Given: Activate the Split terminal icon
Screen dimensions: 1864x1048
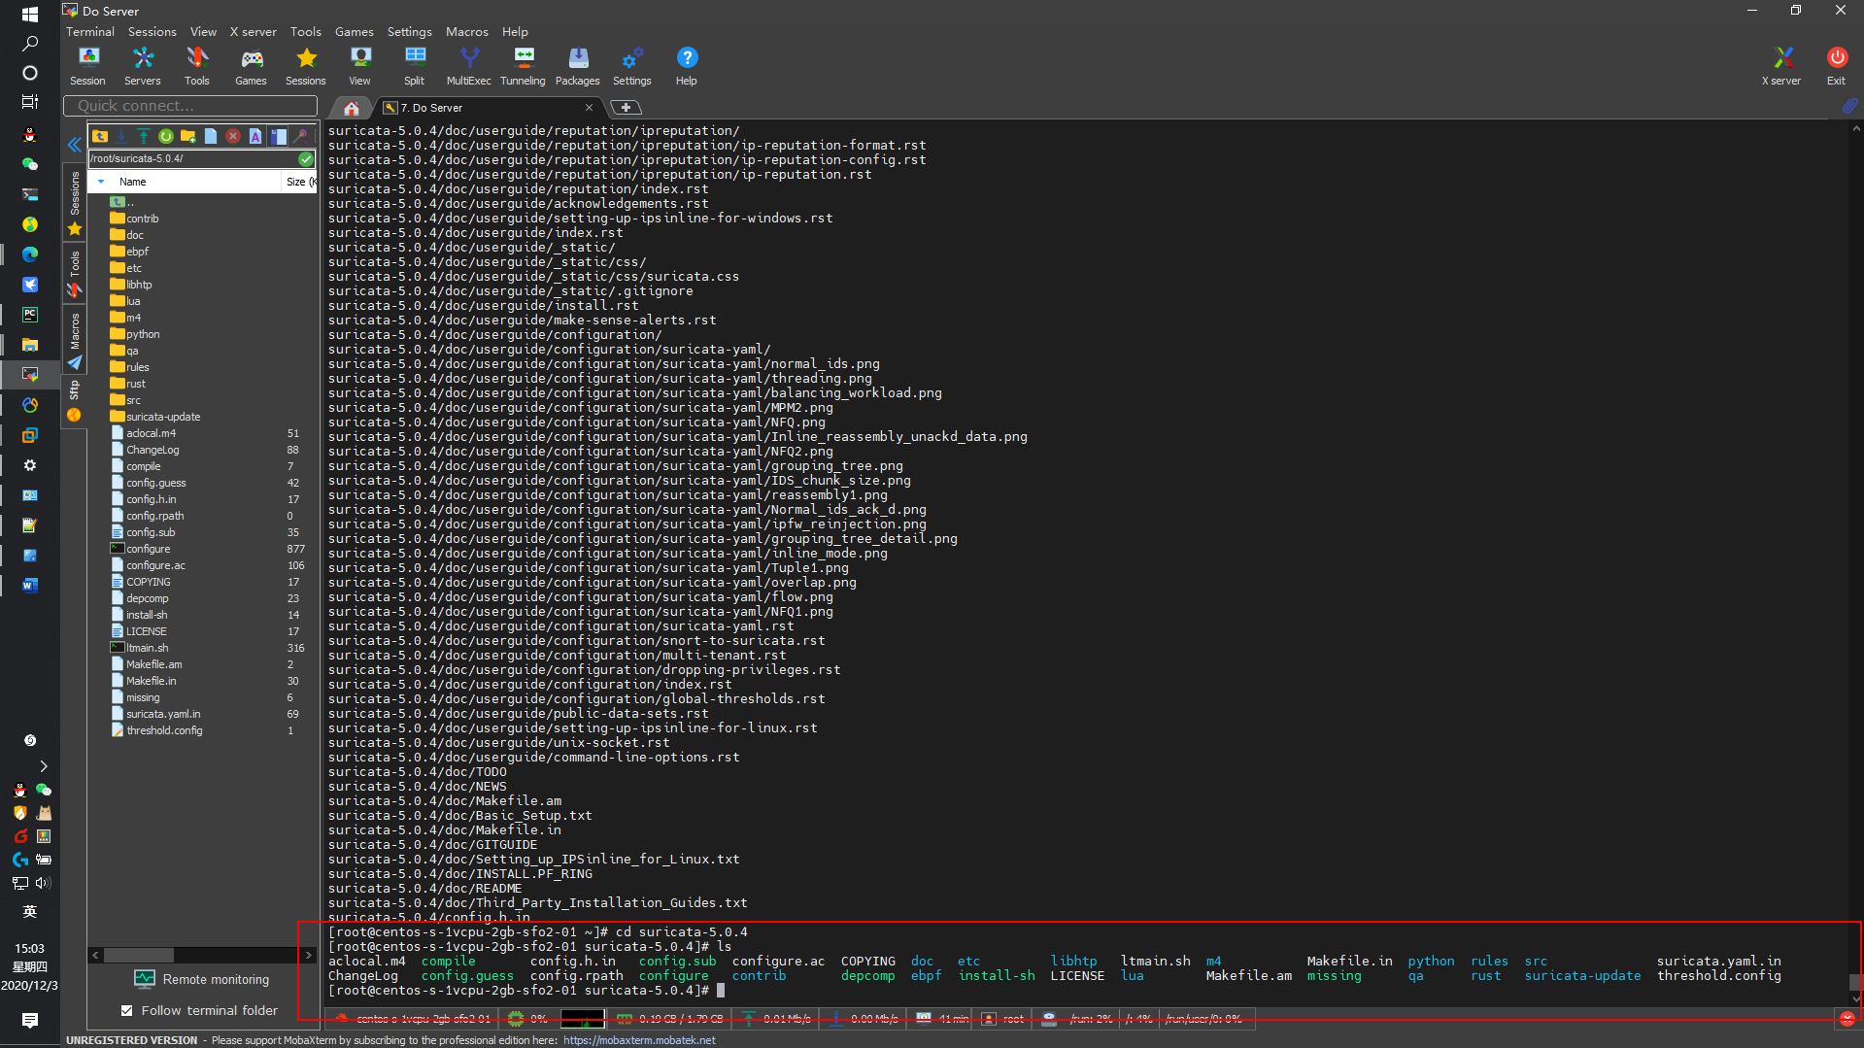Looking at the screenshot, I should (x=414, y=66).
